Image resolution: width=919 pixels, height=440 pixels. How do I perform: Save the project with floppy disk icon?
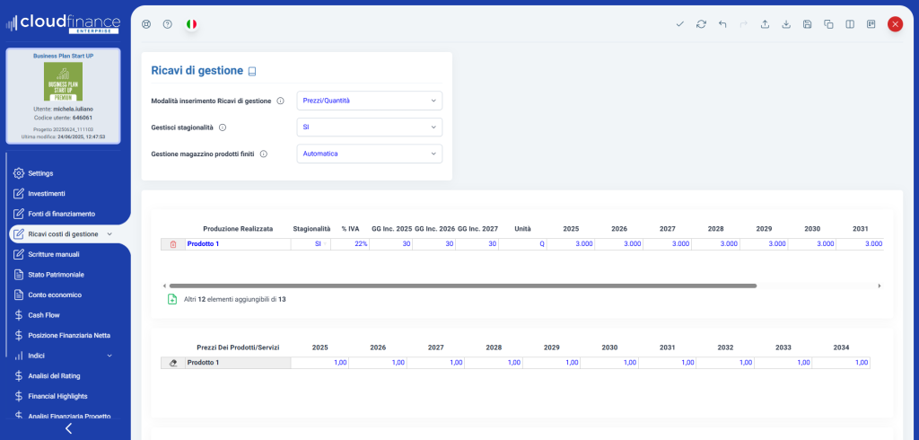[808, 24]
